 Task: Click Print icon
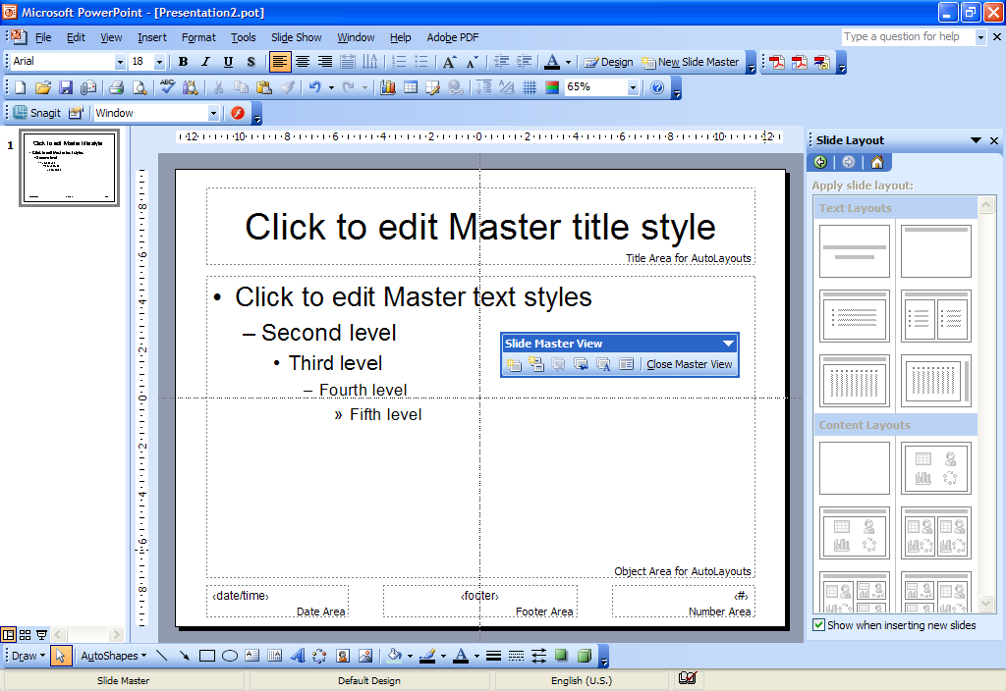(x=116, y=87)
